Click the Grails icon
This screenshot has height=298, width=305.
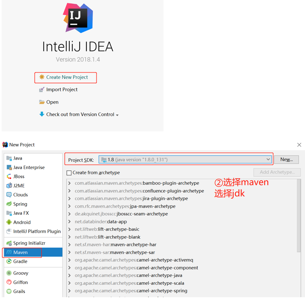9,291
